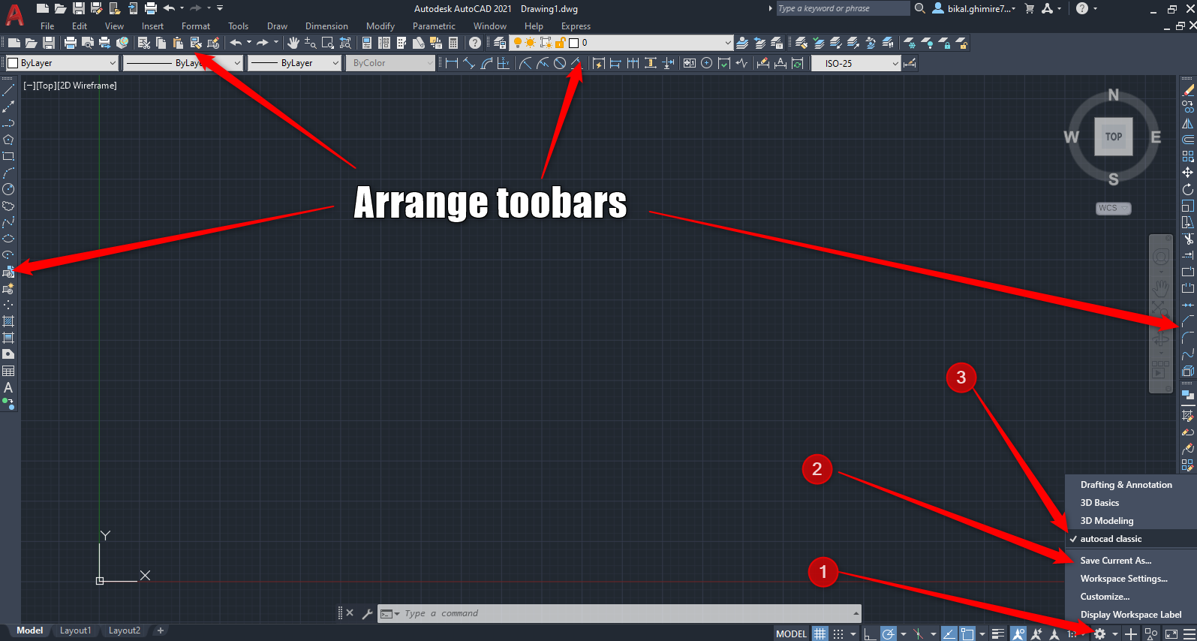Click the Mirror tool in Modify toolbar
1197x641 pixels.
(1188, 123)
